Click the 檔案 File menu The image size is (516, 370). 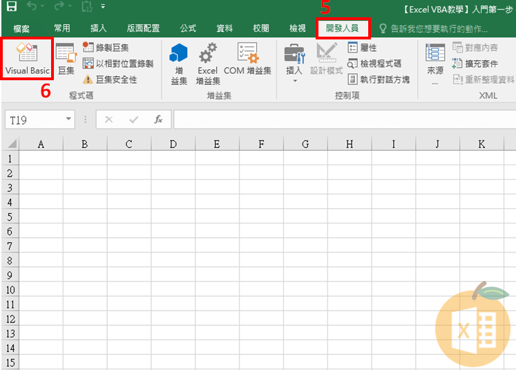tap(21, 28)
